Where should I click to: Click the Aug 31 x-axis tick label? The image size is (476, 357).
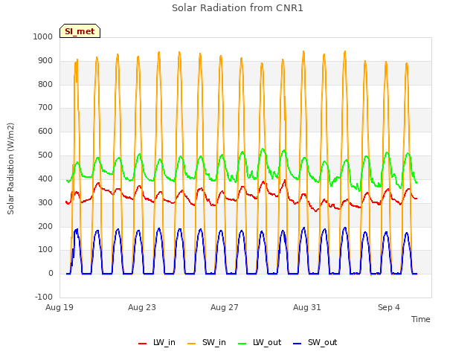(307, 307)
